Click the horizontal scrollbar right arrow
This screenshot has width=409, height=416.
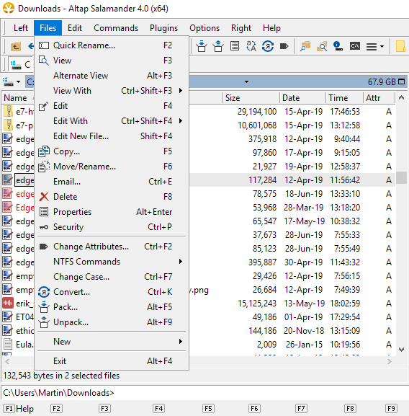click(389, 361)
